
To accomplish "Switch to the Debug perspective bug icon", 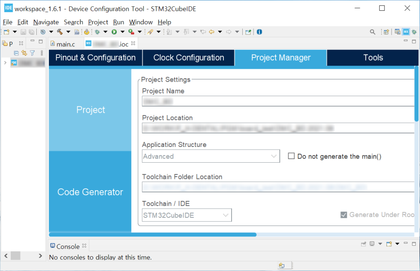I will coord(414,32).
